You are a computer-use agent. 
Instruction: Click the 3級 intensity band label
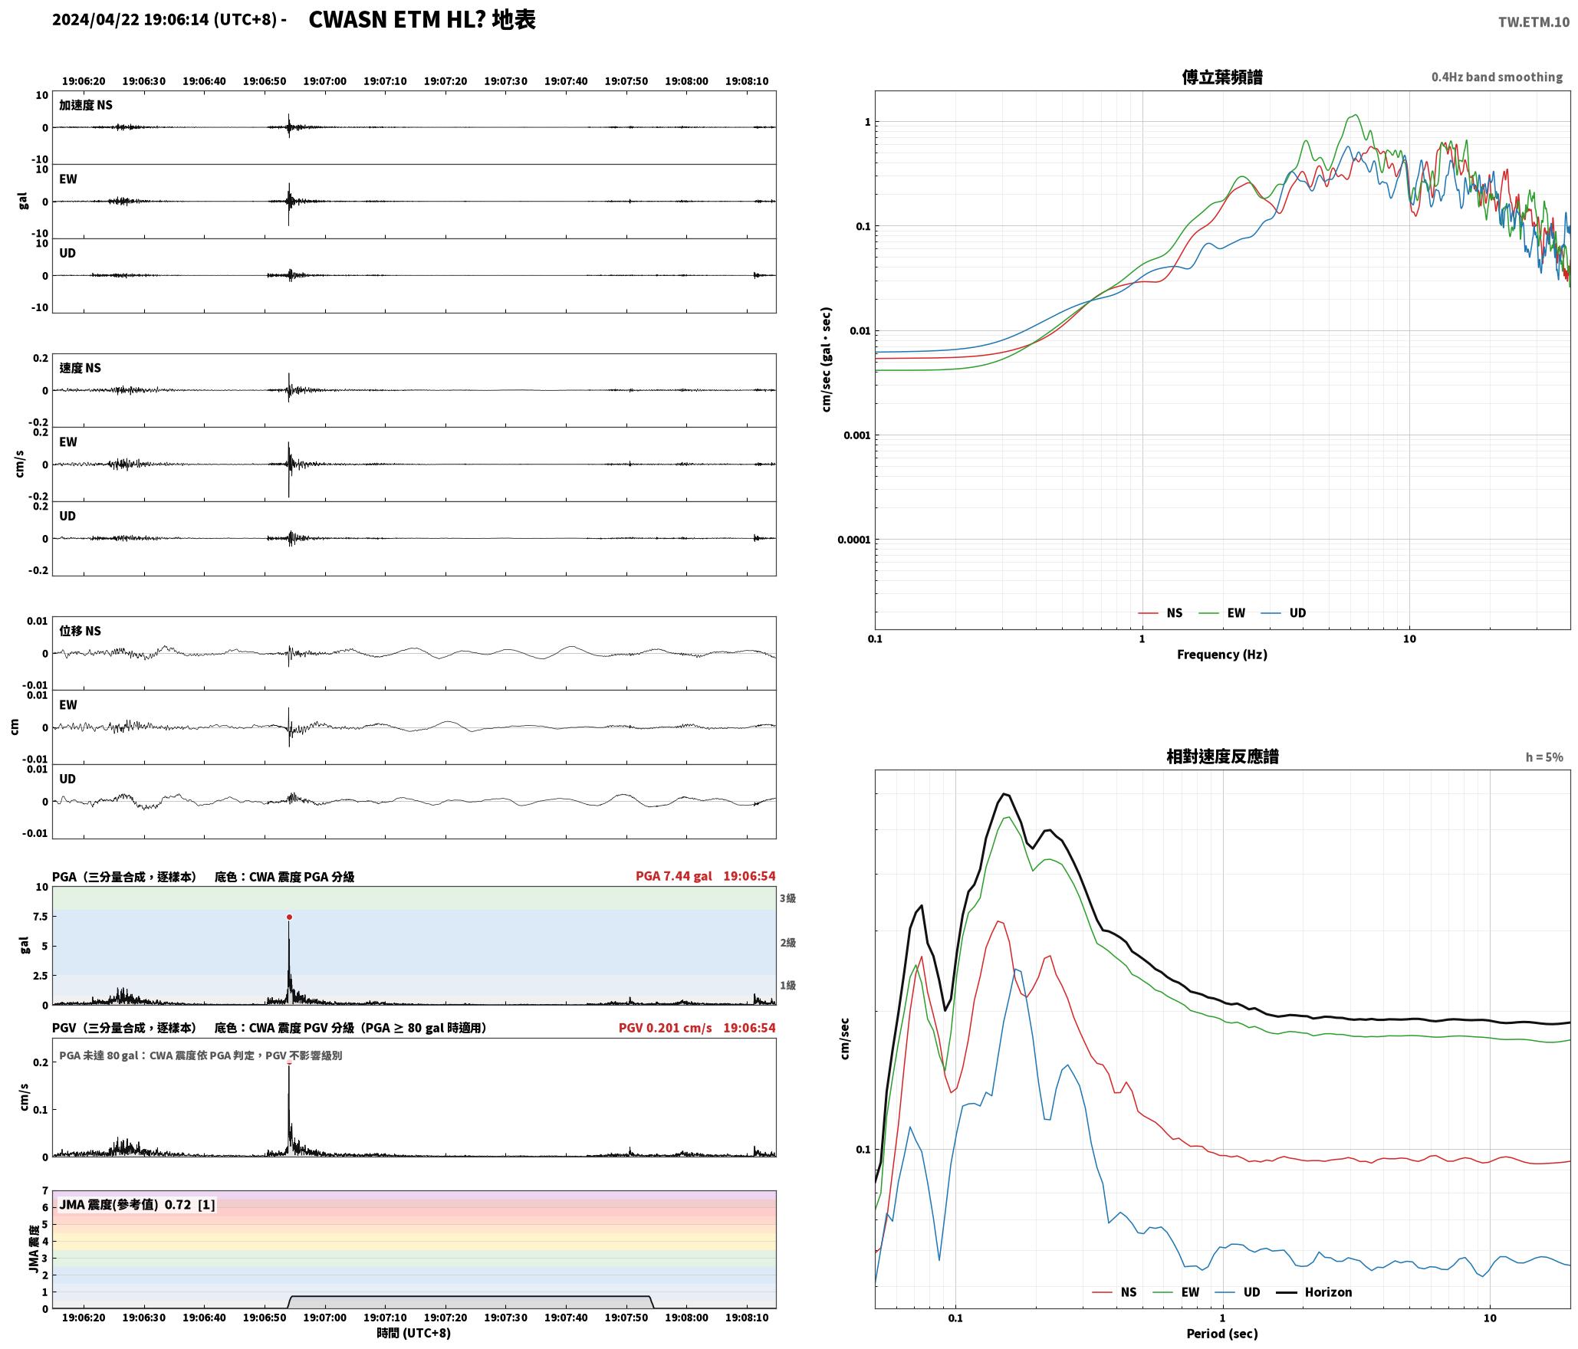tap(787, 898)
